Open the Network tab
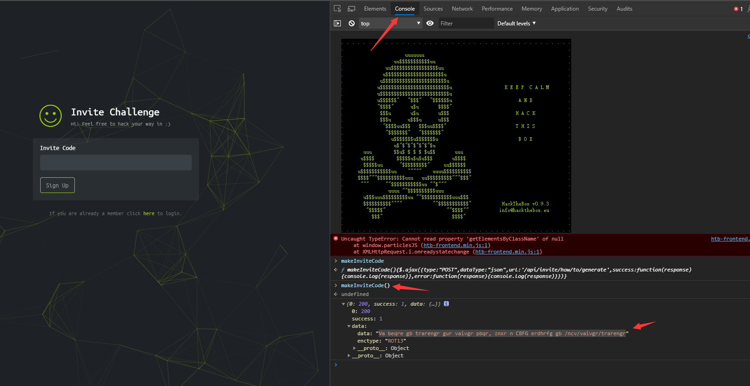 coord(462,9)
